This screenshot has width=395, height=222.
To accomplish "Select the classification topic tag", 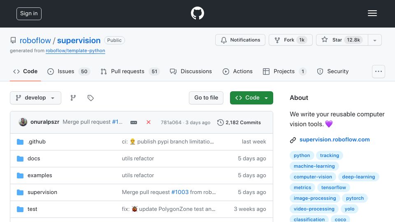I will pos(309,219).
